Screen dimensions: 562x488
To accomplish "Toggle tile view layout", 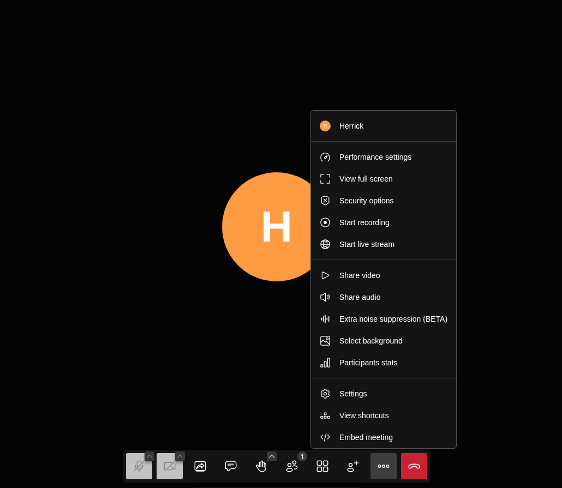I will click(322, 466).
